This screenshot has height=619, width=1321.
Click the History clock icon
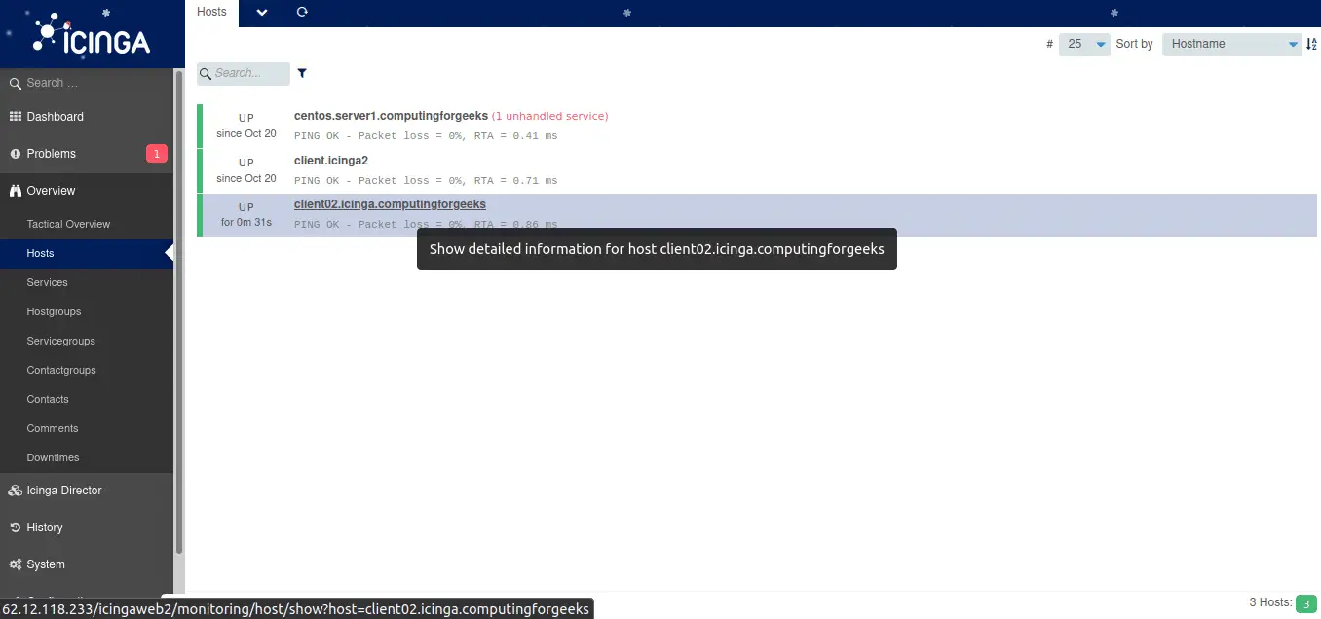pos(15,527)
